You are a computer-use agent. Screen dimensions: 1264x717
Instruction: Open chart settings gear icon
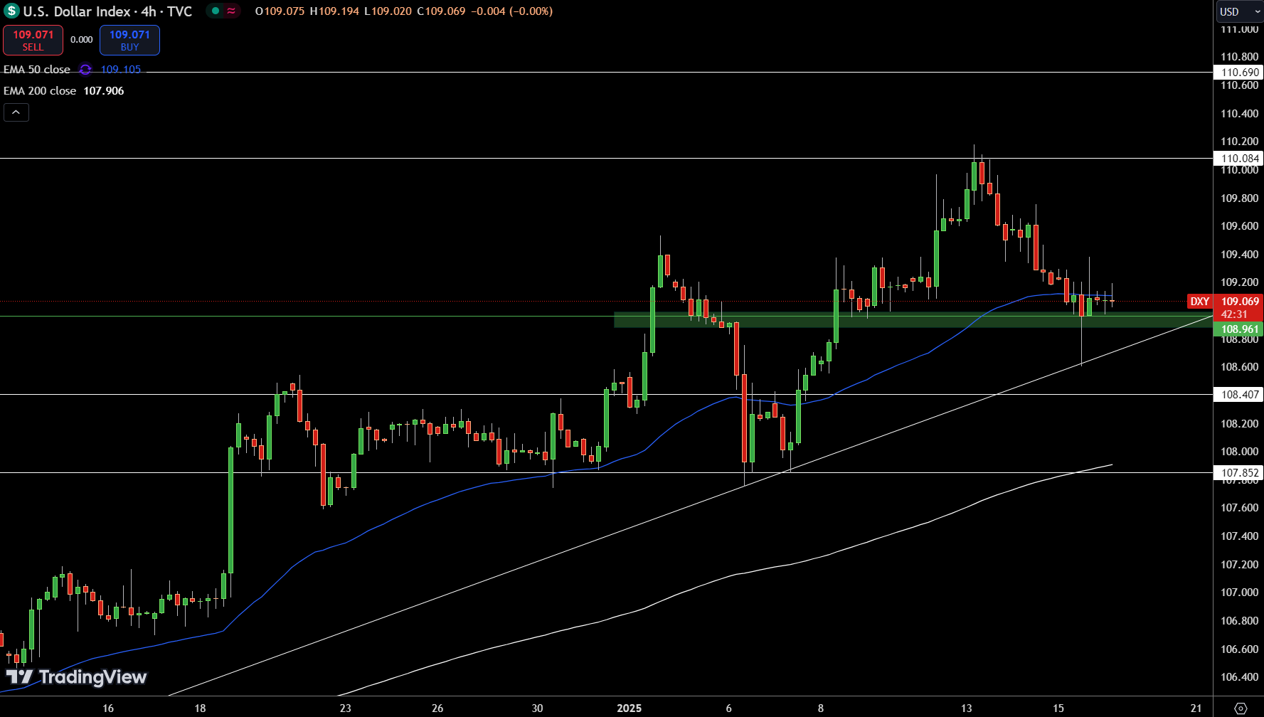pyautogui.click(x=1241, y=708)
